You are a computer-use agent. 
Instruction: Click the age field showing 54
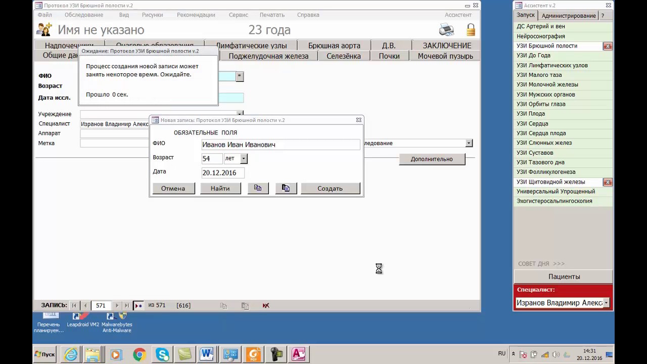pyautogui.click(x=212, y=158)
